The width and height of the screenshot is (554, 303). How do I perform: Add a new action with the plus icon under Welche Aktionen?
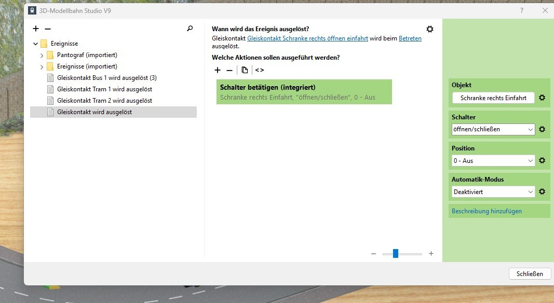(x=217, y=70)
